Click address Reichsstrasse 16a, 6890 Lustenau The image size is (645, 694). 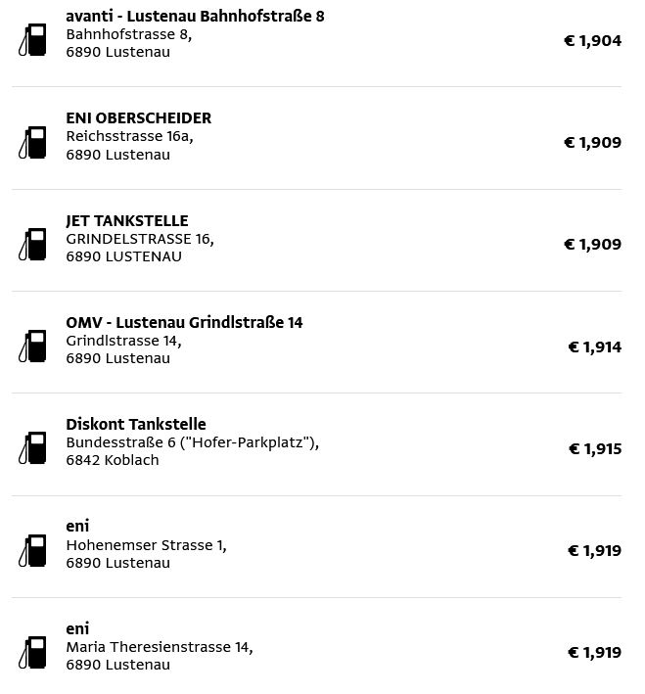click(x=129, y=146)
